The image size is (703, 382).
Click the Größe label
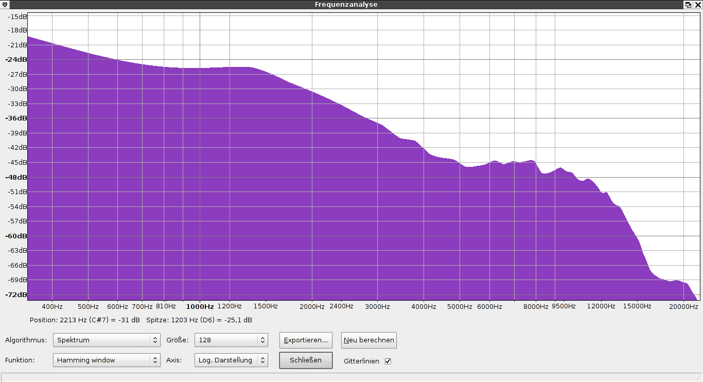[177, 340]
